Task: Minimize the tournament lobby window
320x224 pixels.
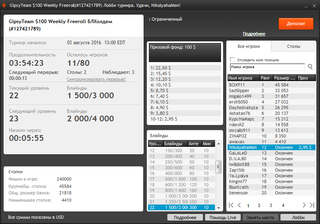Action: click(306, 6)
